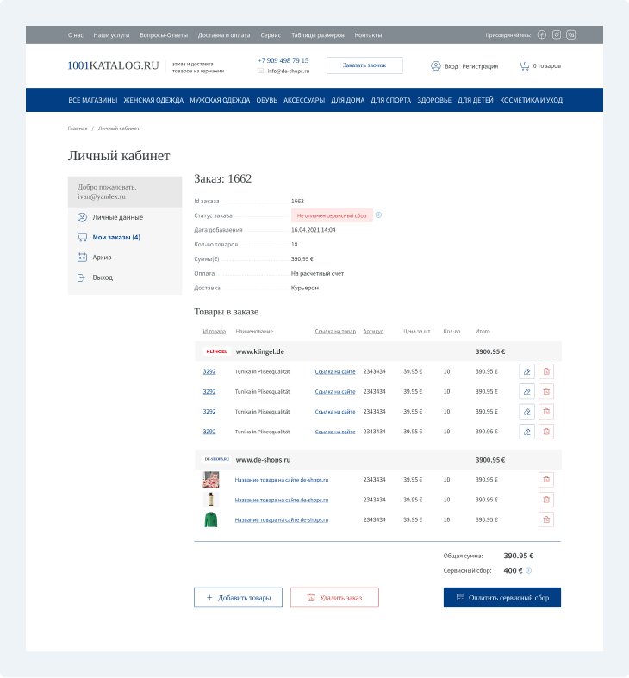Open Контакты in top bar
The height and width of the screenshot is (678, 629).
click(368, 35)
